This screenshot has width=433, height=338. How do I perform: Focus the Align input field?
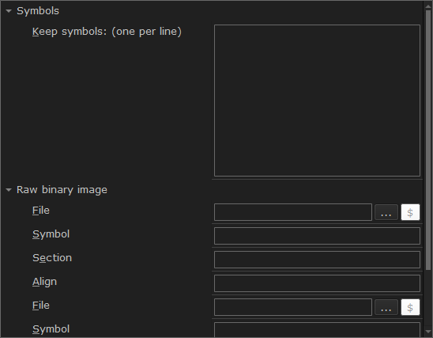[317, 283]
